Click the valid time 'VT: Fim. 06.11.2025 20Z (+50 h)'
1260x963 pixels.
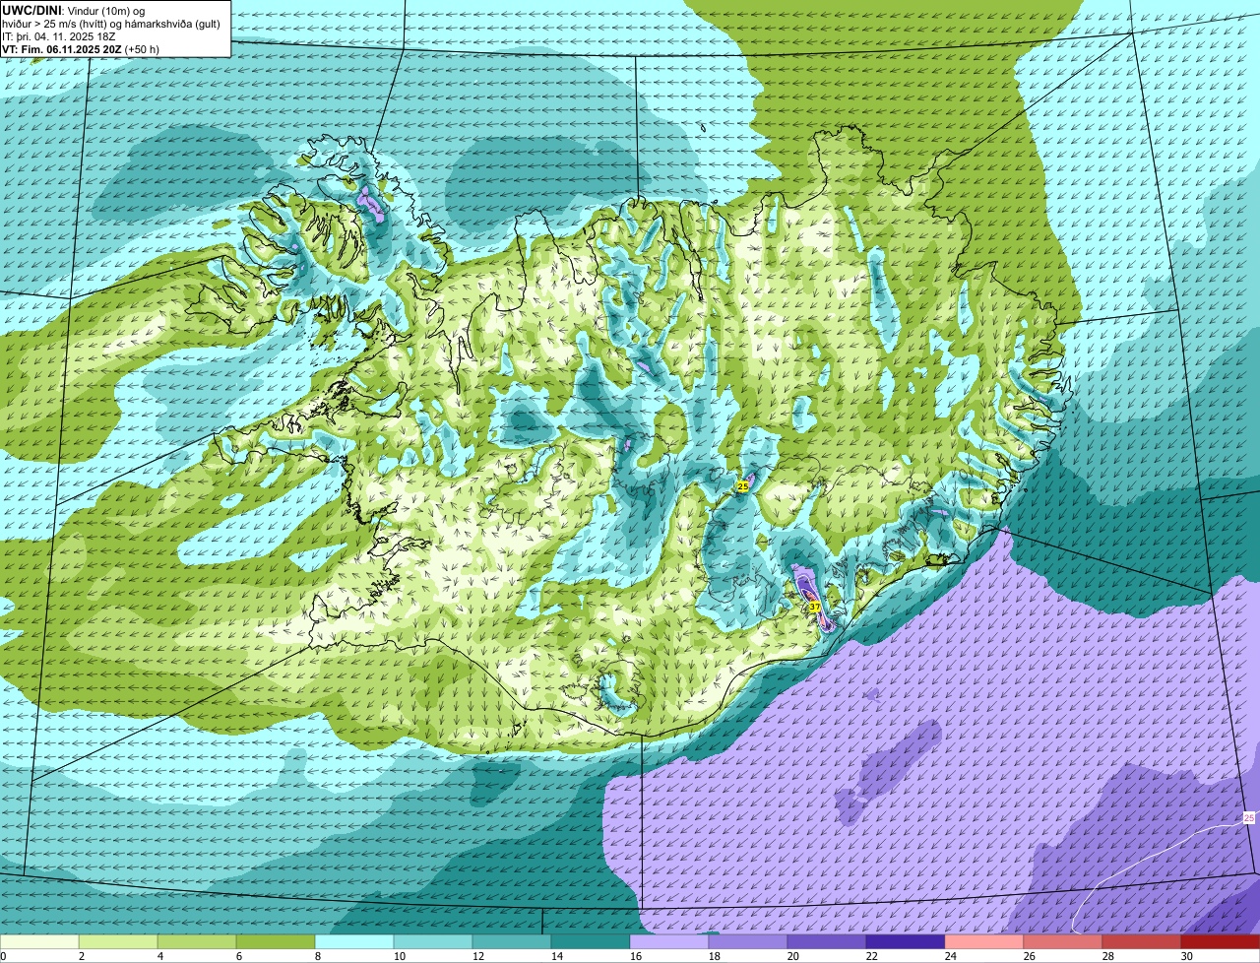(x=81, y=49)
